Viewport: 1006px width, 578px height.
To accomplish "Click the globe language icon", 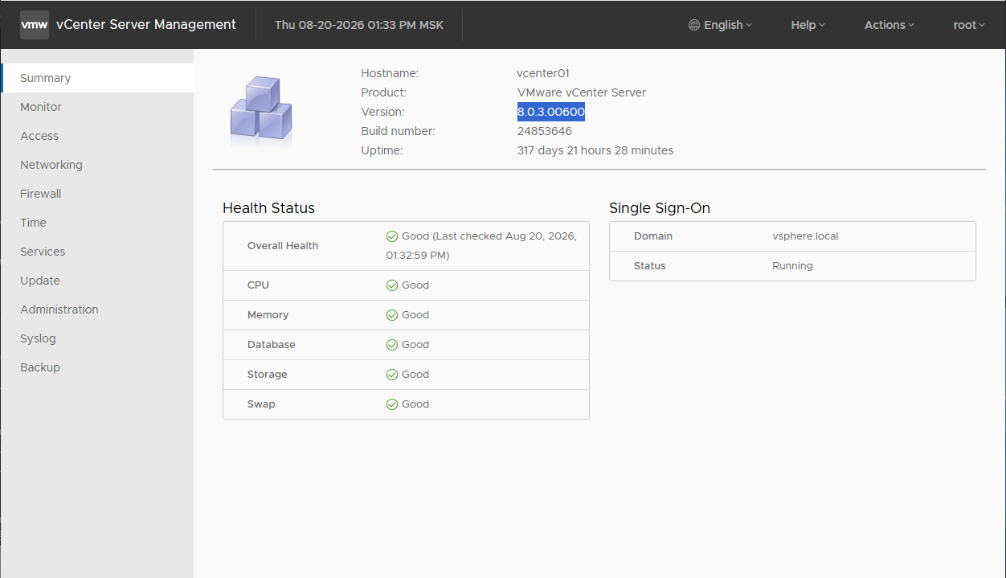I will pos(694,25).
